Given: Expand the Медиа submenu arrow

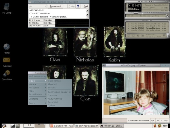Looking at the screenshot, I should (x=46, y=84).
